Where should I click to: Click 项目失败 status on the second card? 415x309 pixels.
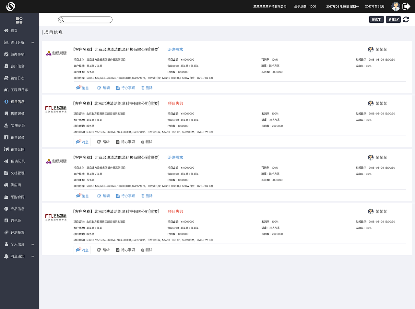pyautogui.click(x=175, y=103)
